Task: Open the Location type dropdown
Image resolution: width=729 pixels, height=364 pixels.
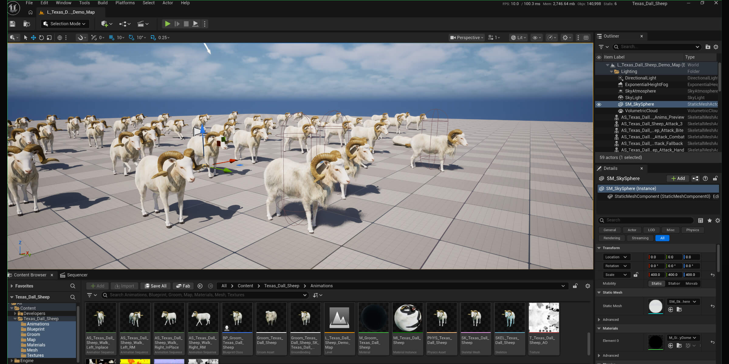Action: coord(616,257)
